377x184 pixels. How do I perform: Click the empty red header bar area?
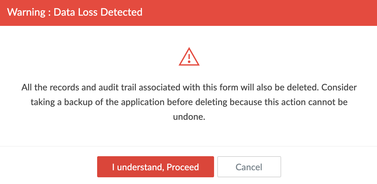coord(256,12)
